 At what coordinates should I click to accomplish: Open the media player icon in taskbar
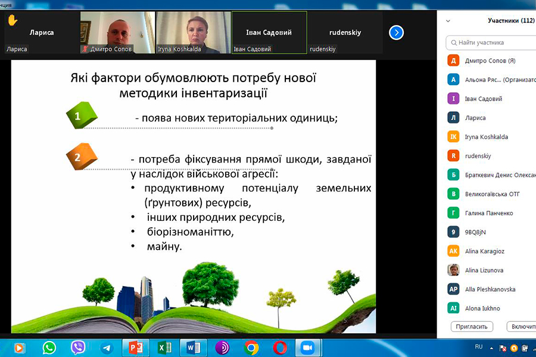click(19, 347)
